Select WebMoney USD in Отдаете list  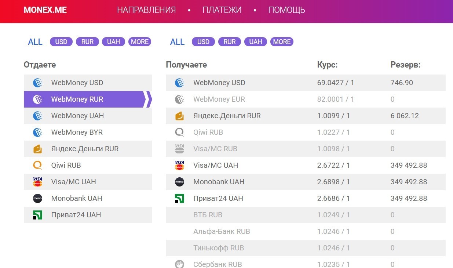click(x=88, y=83)
